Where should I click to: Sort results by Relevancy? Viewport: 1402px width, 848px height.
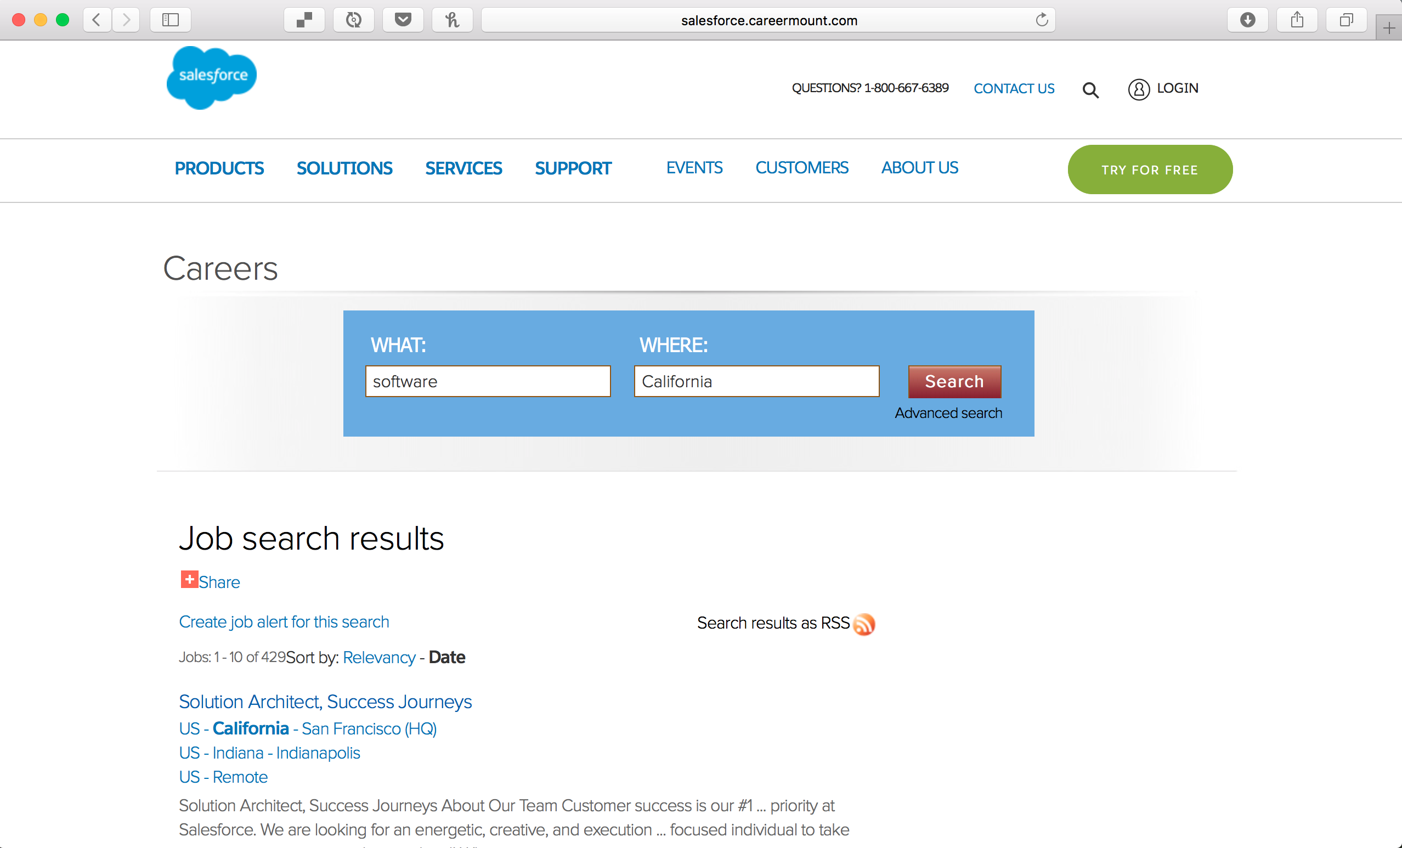point(379,657)
